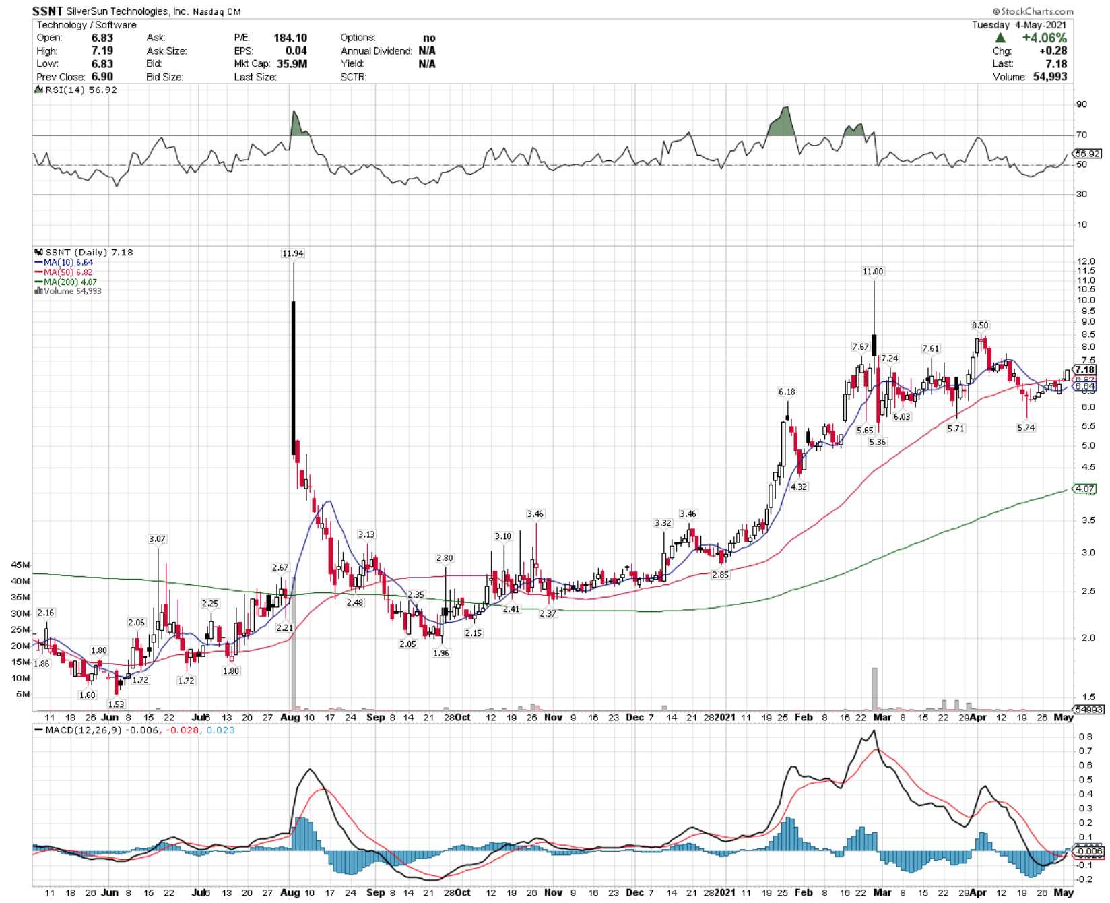Select the SSNT ticker symbol in the header

pos(48,11)
